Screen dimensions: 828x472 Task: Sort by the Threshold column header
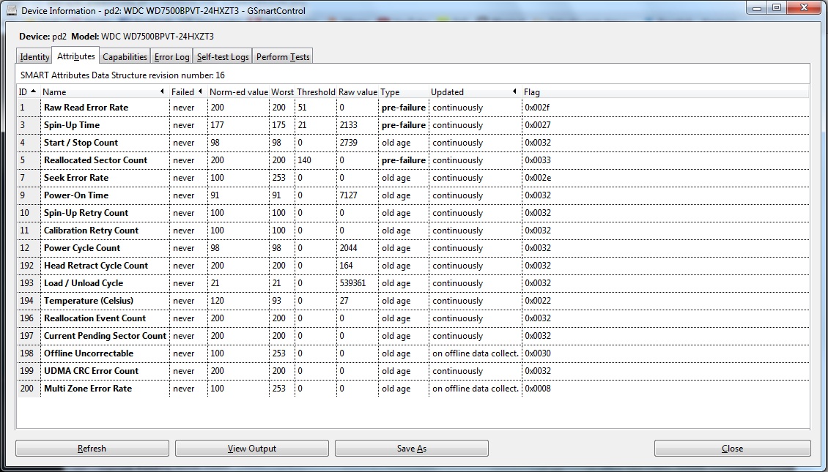pos(316,91)
